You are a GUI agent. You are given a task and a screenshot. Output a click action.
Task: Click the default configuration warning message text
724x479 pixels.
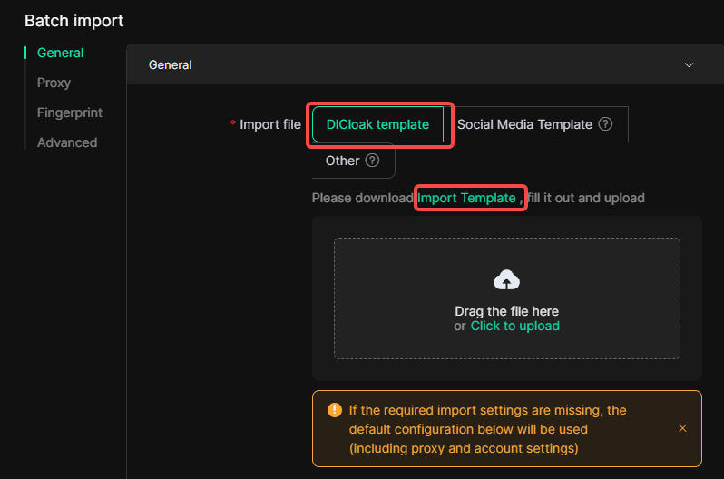pyautogui.click(x=487, y=429)
